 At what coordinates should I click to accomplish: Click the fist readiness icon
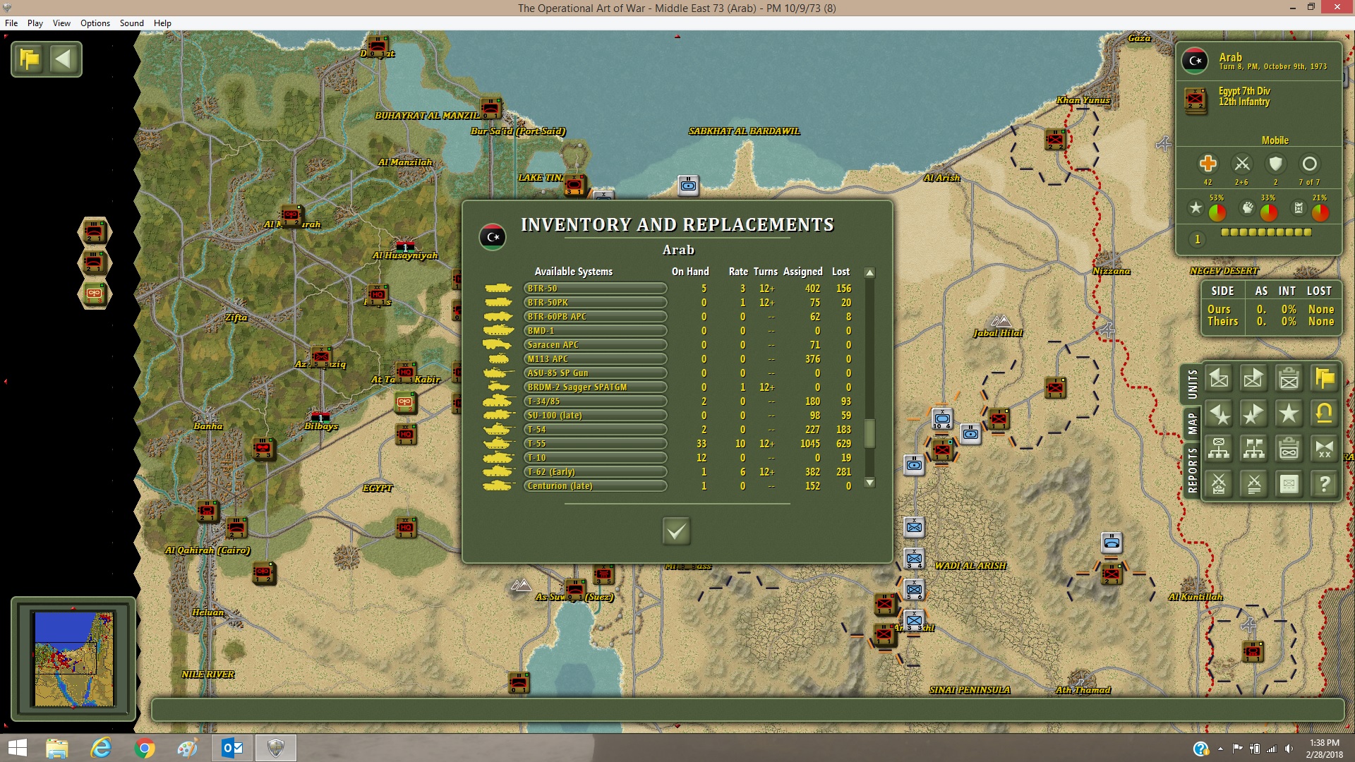(1248, 207)
